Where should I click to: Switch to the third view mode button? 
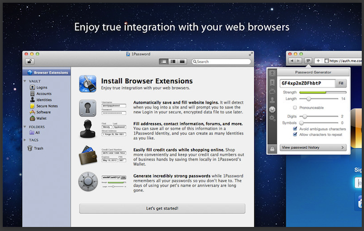[x=182, y=62]
